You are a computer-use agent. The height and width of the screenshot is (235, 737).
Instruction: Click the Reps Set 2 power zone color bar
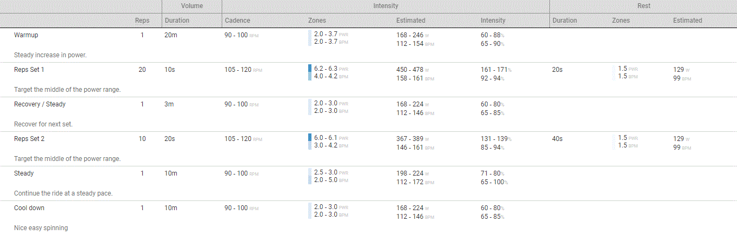(310, 138)
